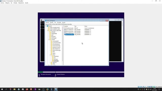Image resolution: width=162 pixels, height=91 pixels.
Task: Open taskbar search magnifier
Action: coord(6,89)
